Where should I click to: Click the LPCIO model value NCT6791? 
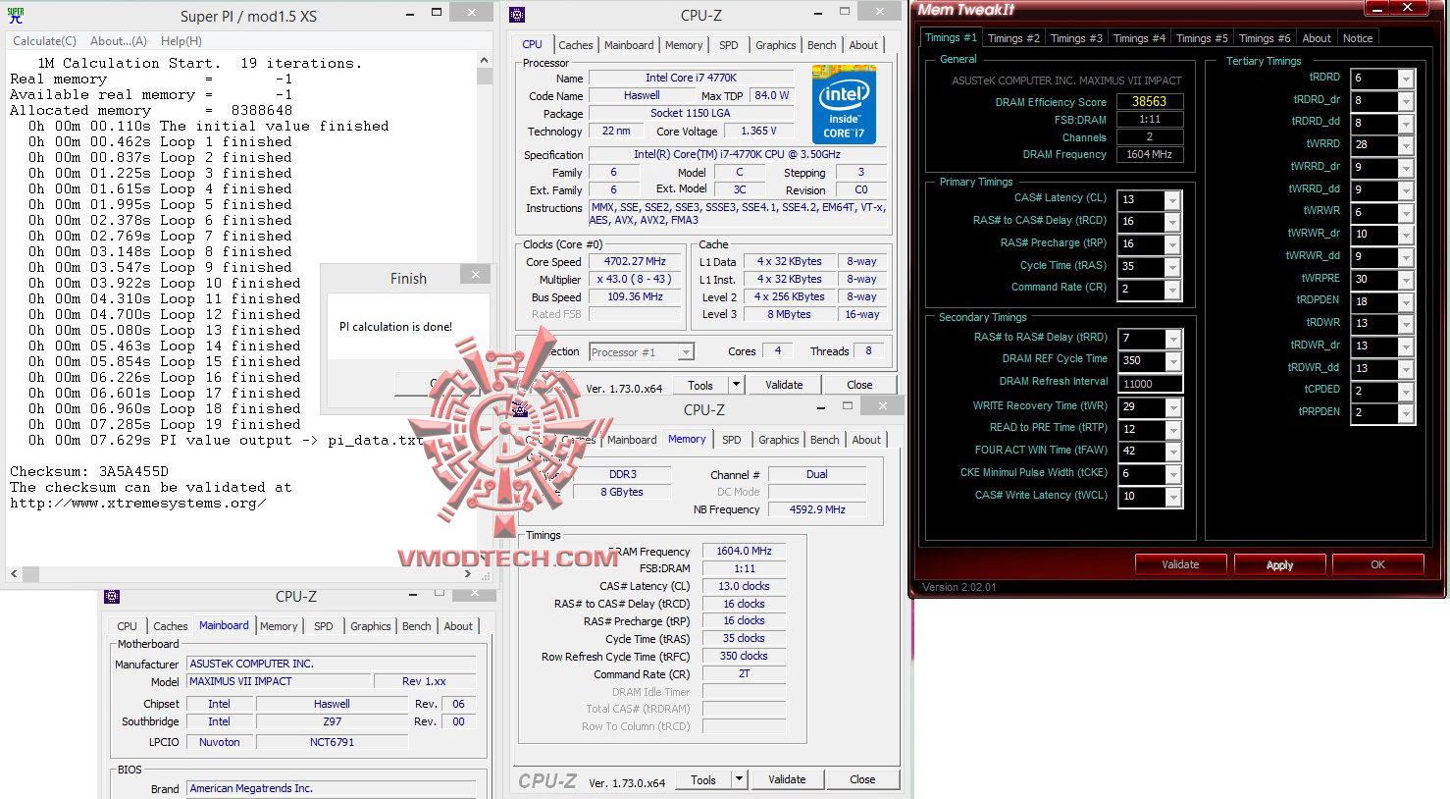tap(332, 742)
